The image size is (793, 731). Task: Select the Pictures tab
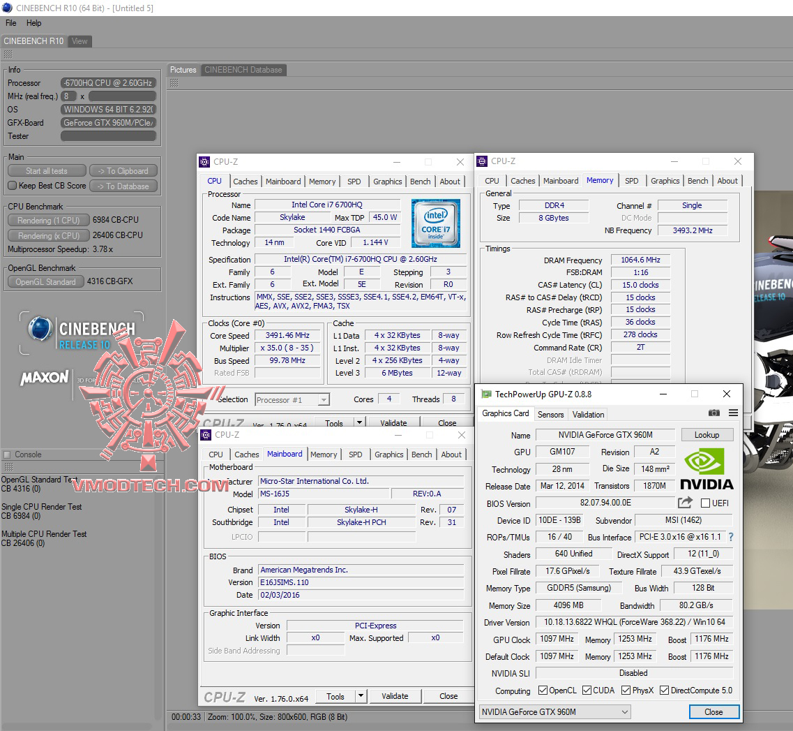click(x=183, y=70)
